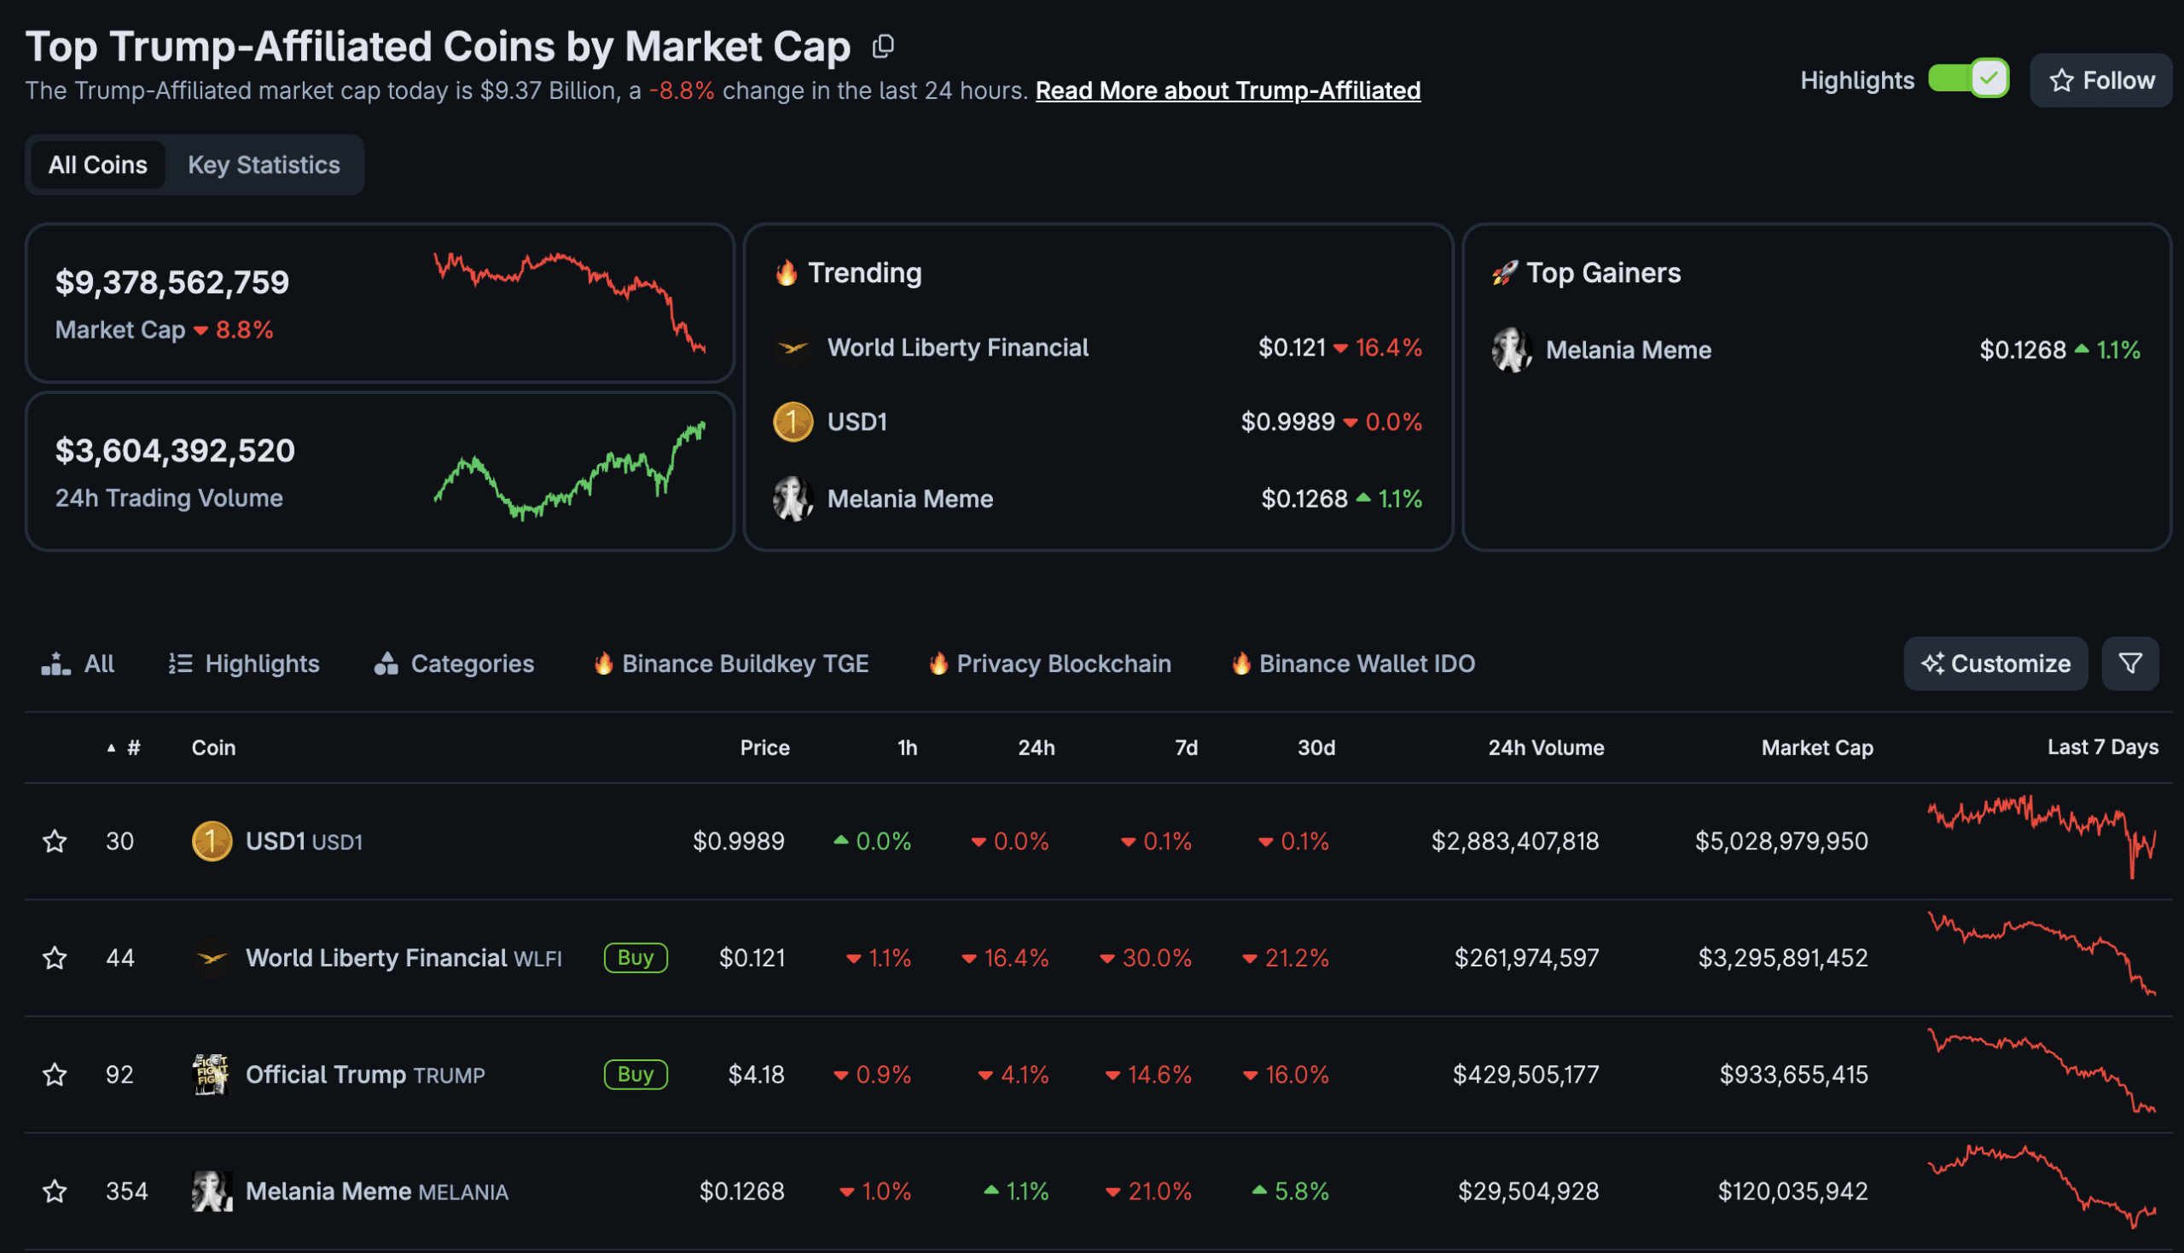Sort by the Market Cap column header
This screenshot has width=2184, height=1253.
pyautogui.click(x=1816, y=747)
